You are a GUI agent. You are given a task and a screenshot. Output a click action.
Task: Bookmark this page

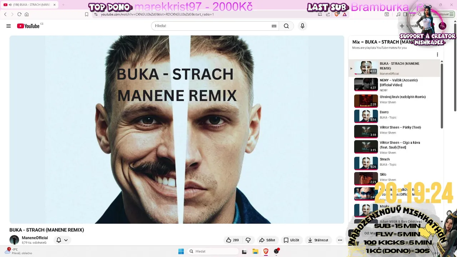(87, 14)
